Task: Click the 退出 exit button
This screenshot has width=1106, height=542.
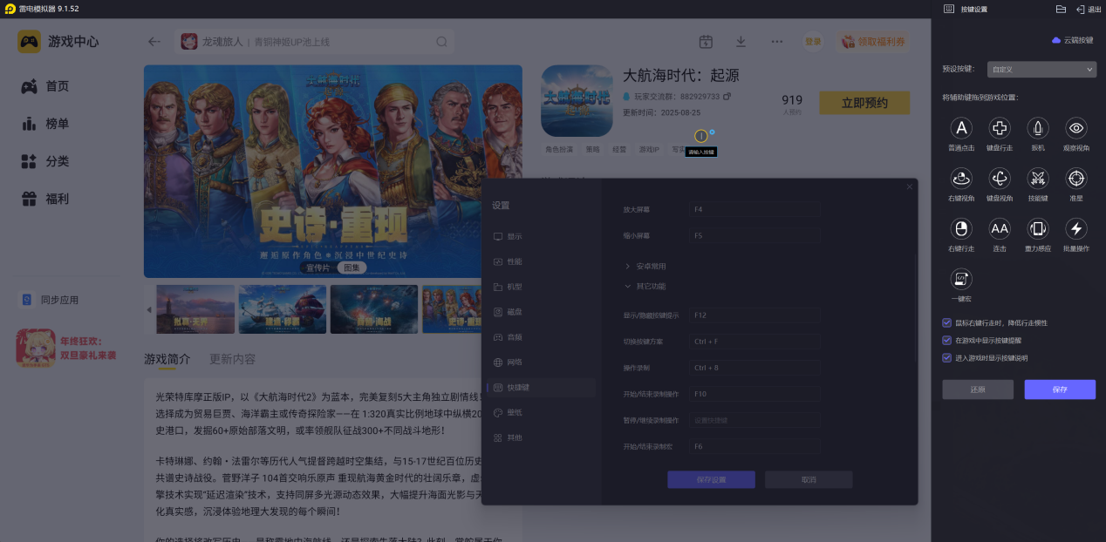Action: point(1089,9)
